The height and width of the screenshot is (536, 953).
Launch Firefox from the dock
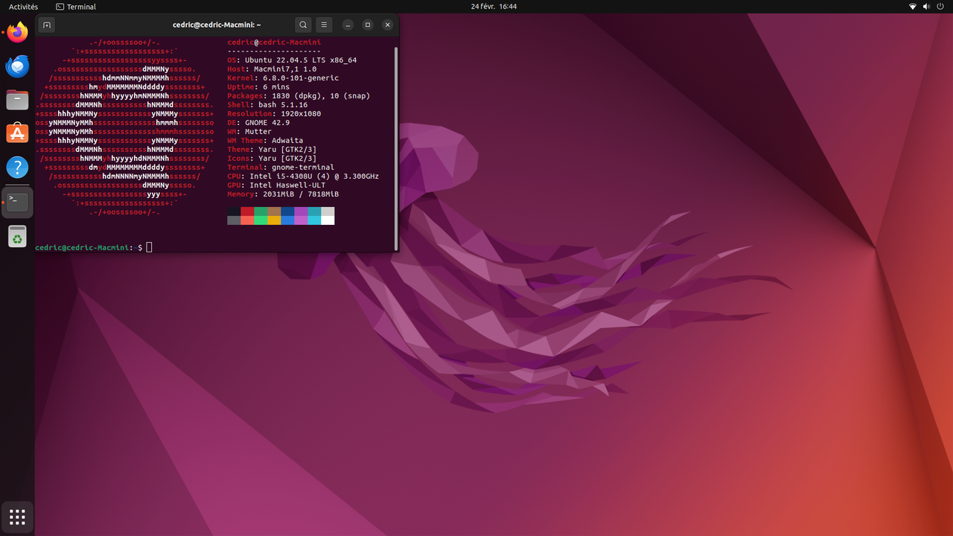tap(17, 32)
